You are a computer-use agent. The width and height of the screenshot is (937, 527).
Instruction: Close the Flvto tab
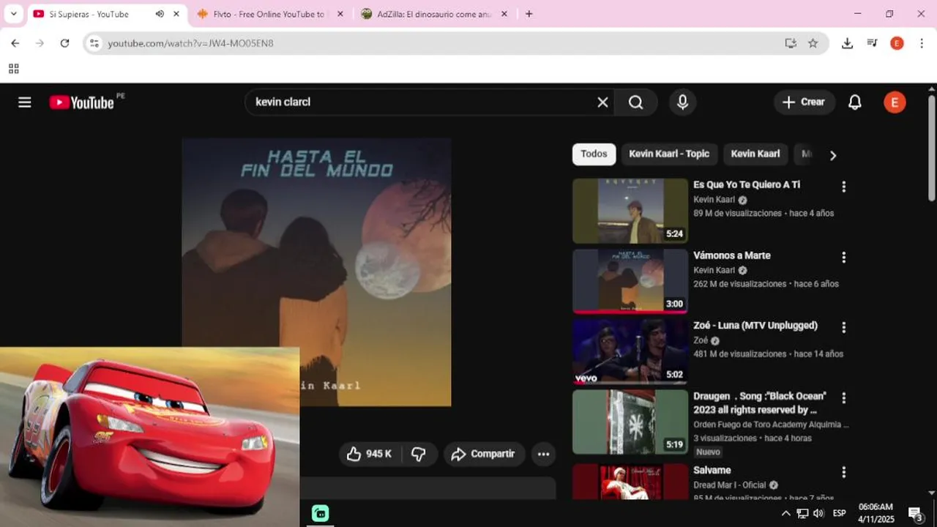click(340, 14)
